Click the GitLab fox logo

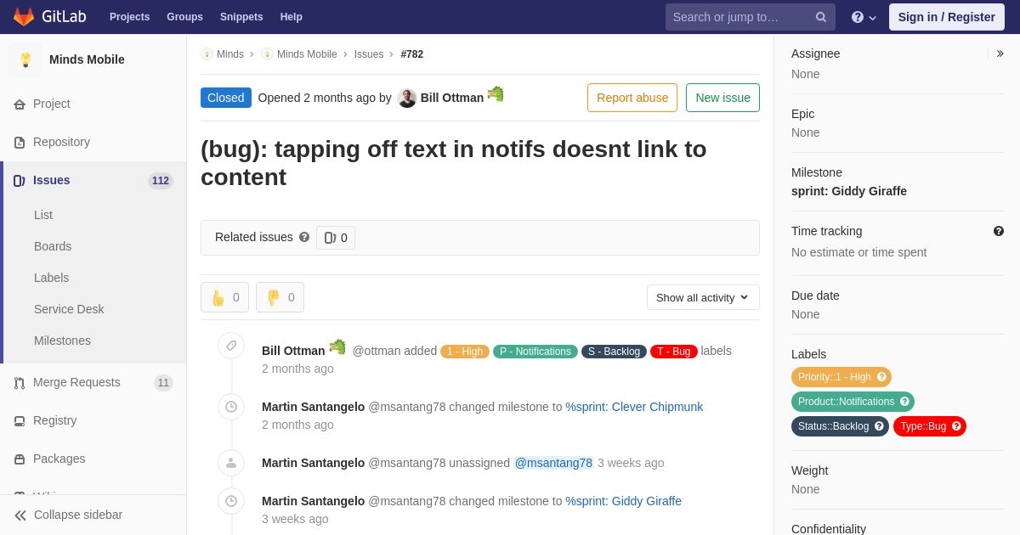pos(24,17)
